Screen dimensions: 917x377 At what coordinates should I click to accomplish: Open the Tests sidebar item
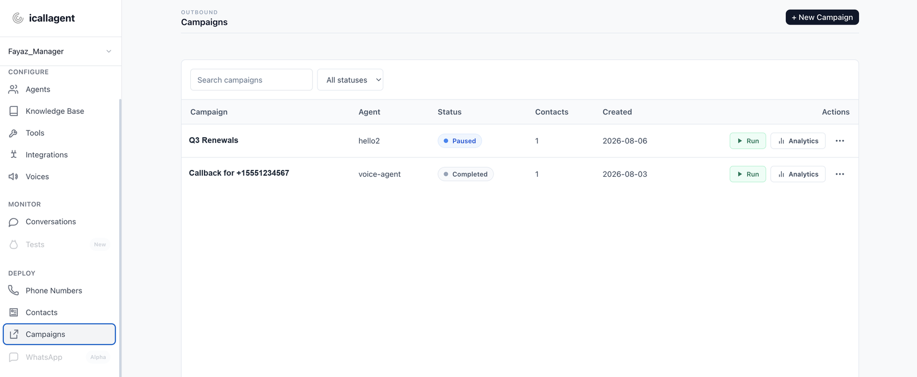point(60,244)
